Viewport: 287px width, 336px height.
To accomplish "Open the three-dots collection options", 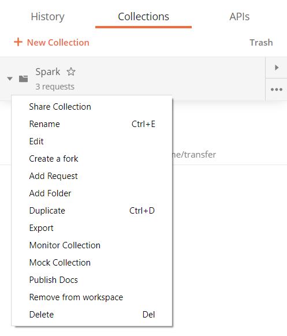I will point(276,89).
